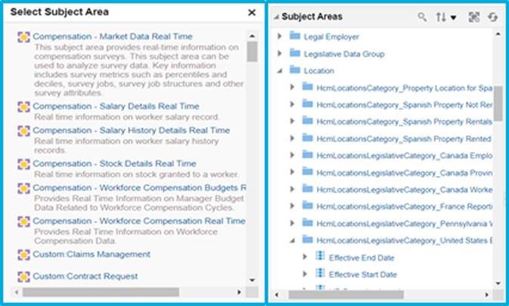
Task: Click the expand pane icon in Subject Areas header
Action: click(x=474, y=17)
